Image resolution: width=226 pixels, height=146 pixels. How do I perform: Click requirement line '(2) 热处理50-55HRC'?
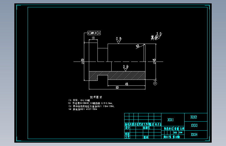[90, 103]
